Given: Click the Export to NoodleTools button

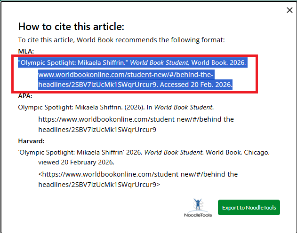Looking at the screenshot, I should pyautogui.click(x=249, y=207).
